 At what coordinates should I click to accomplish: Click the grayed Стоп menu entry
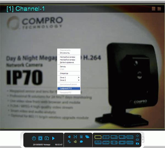tap(69, 69)
